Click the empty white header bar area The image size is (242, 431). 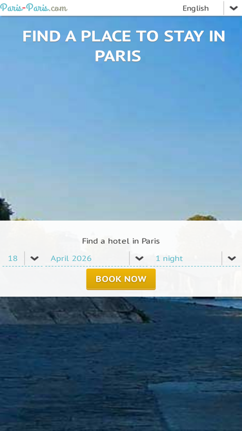pyautogui.click(x=123, y=8)
